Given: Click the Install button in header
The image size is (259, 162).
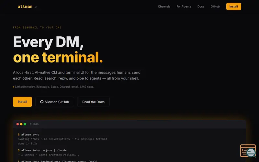Looking at the screenshot, I should (233, 6).
